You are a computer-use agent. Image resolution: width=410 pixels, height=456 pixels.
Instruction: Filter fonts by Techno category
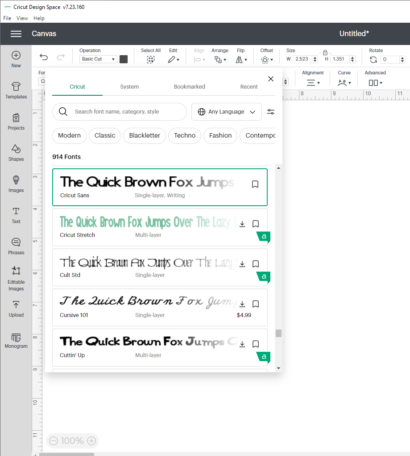pyautogui.click(x=185, y=135)
